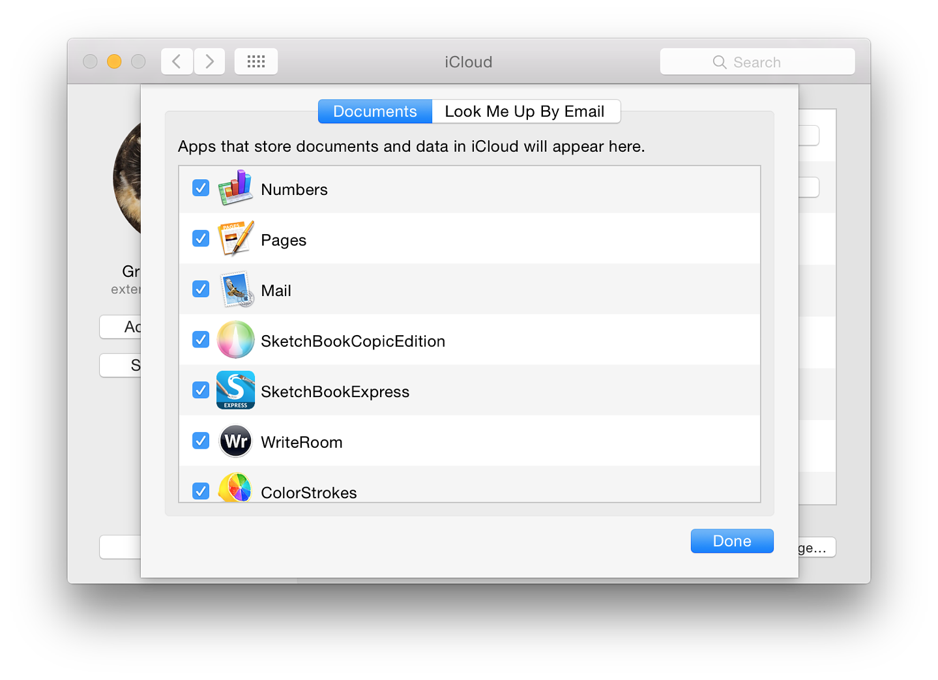Image resolution: width=938 pixels, height=680 pixels.
Task: Uncheck the ColorStrokes checkbox
Action: 201,491
